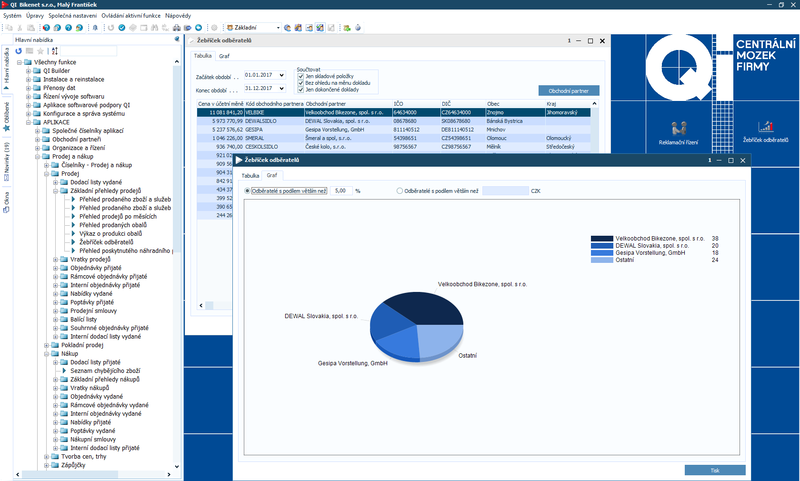This screenshot has height=481, width=800.
Task: Click the printer icon in the toolbar
Action: [177, 28]
